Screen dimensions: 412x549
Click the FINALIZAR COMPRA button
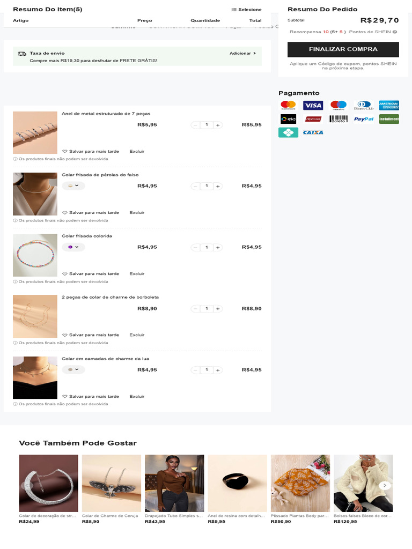(x=343, y=49)
